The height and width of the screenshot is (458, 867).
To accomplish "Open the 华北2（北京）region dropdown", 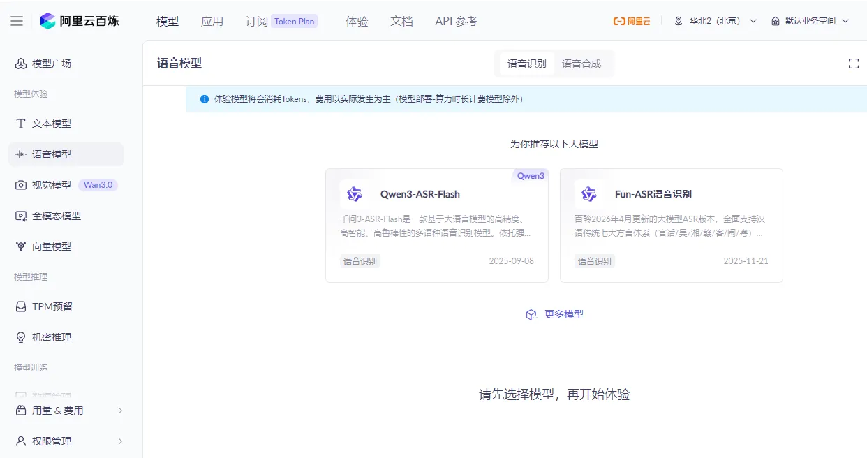I will pyautogui.click(x=716, y=21).
